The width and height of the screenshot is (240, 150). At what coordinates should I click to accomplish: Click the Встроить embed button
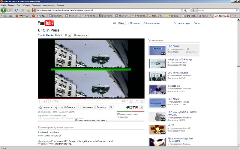(101, 107)
